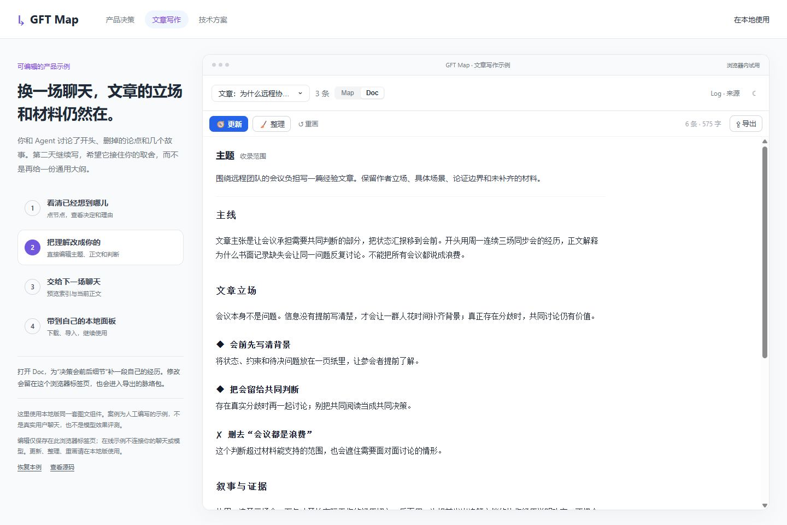Click the 文章立场 section heading
The width and height of the screenshot is (787, 525).
click(236, 290)
